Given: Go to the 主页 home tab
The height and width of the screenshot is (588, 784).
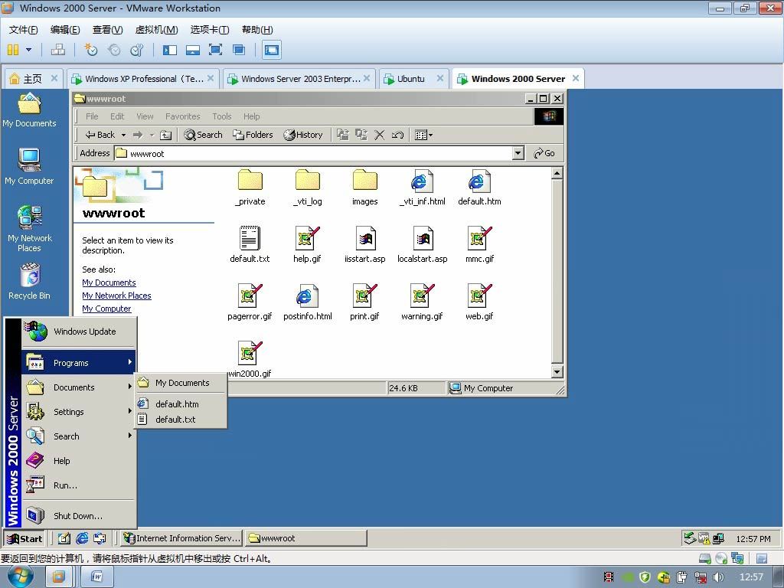Looking at the screenshot, I should (32, 79).
